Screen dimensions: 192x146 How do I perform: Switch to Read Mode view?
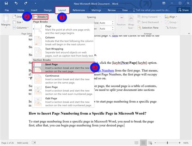tap(137, 143)
